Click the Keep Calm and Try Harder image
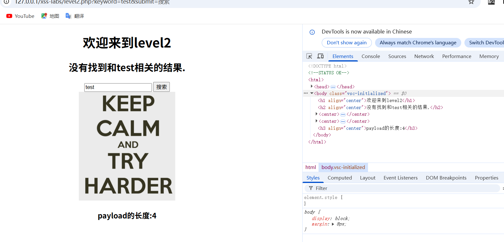Image resolution: width=504 pixels, height=242 pixels. (127, 146)
